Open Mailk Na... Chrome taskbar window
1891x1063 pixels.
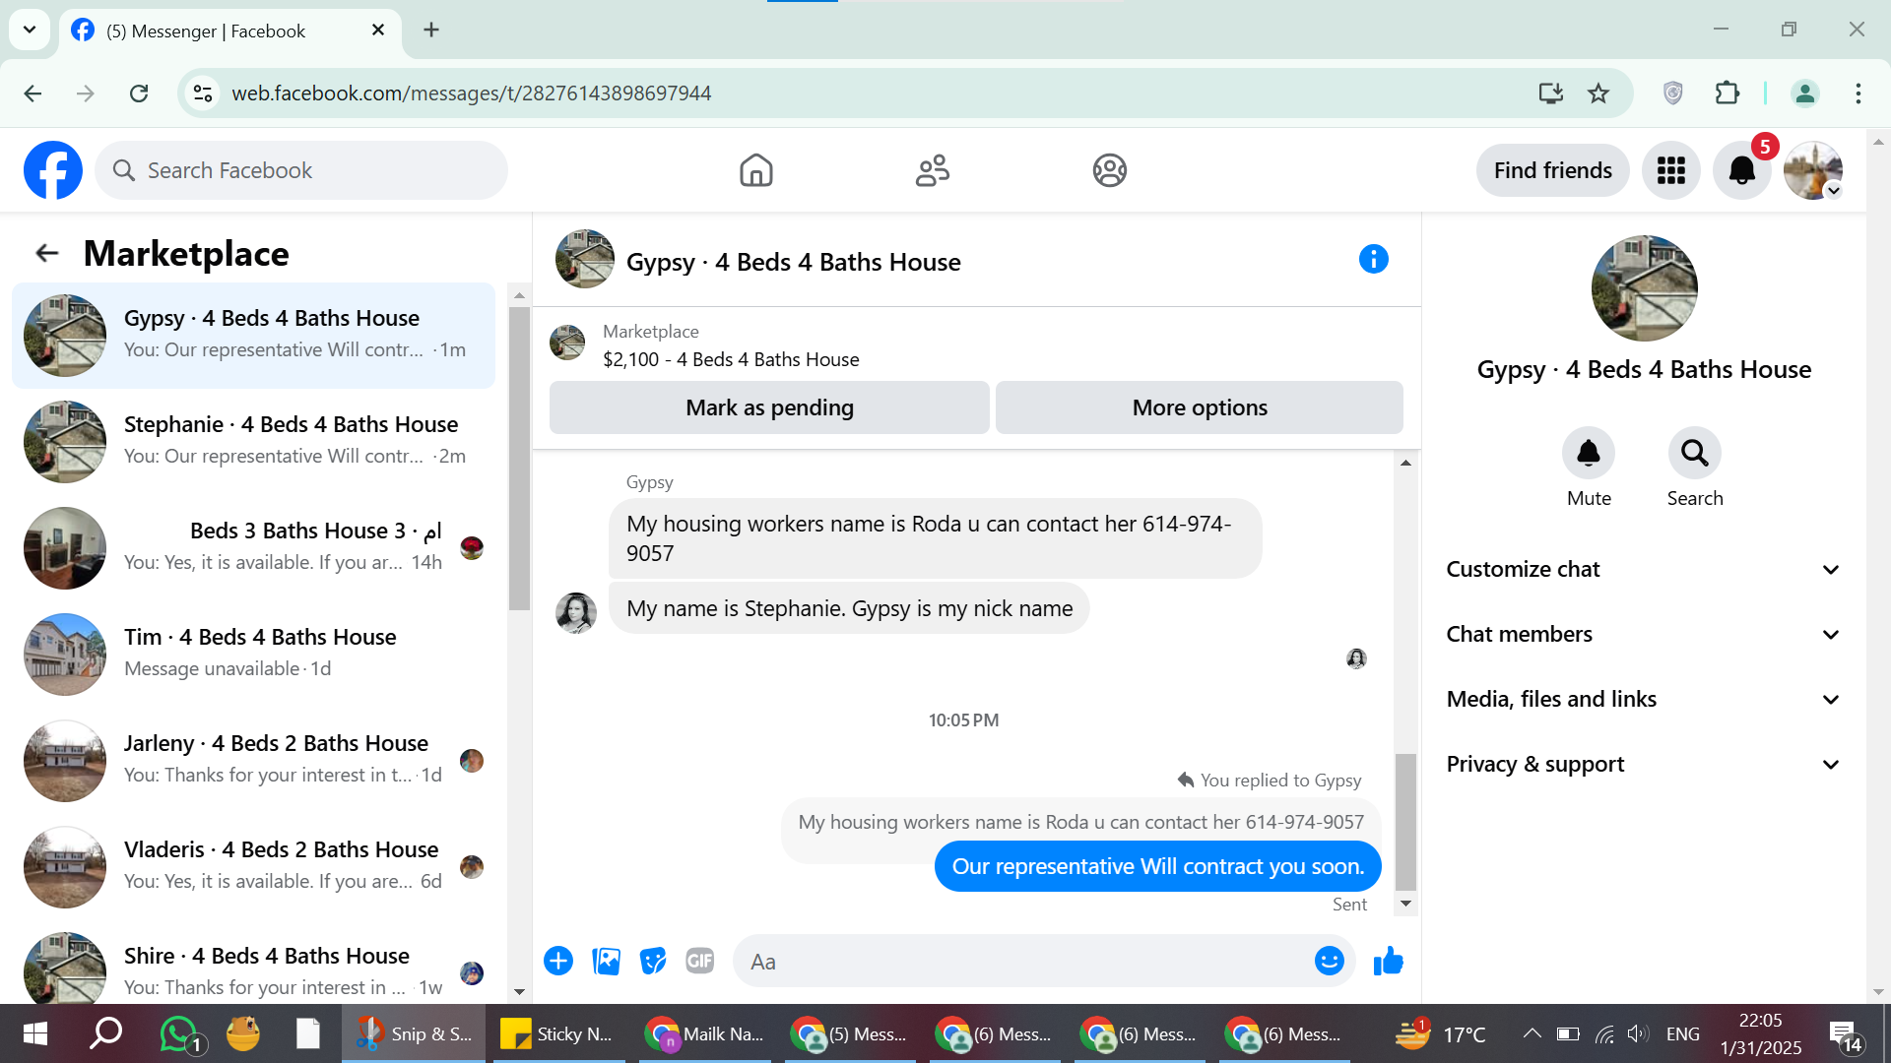point(705,1033)
